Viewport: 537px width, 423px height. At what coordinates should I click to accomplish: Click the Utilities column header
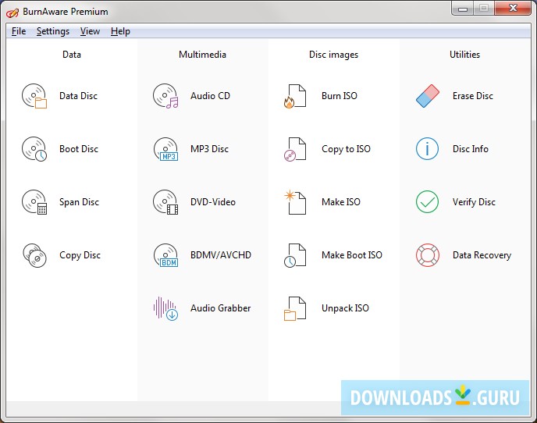(x=464, y=55)
